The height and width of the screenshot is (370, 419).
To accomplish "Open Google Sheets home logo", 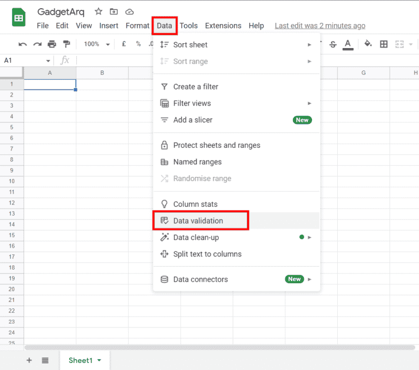I will point(19,17).
